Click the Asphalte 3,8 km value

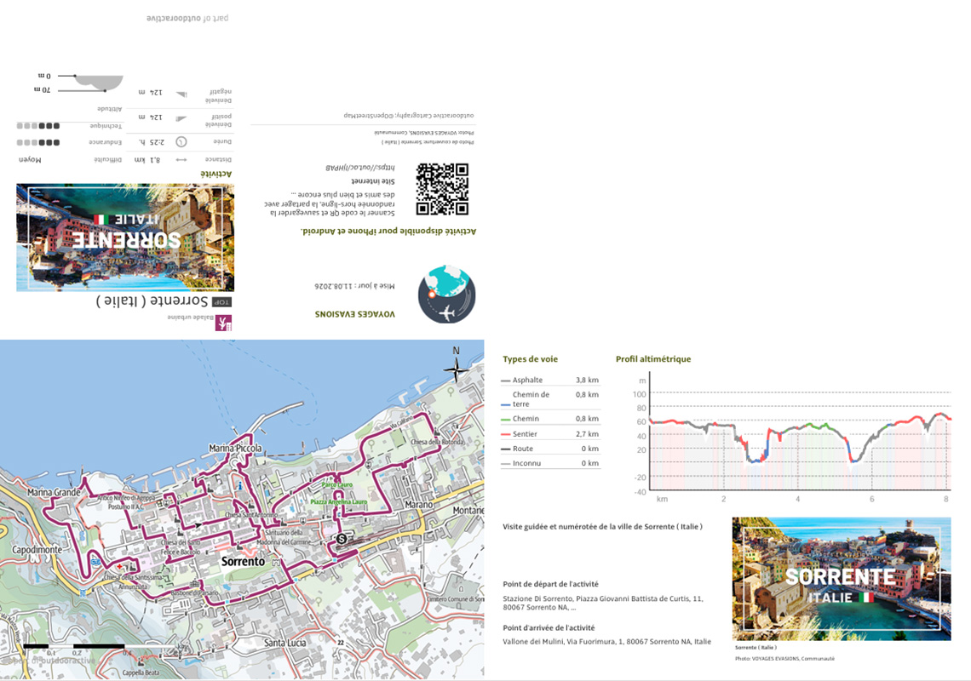point(587,381)
